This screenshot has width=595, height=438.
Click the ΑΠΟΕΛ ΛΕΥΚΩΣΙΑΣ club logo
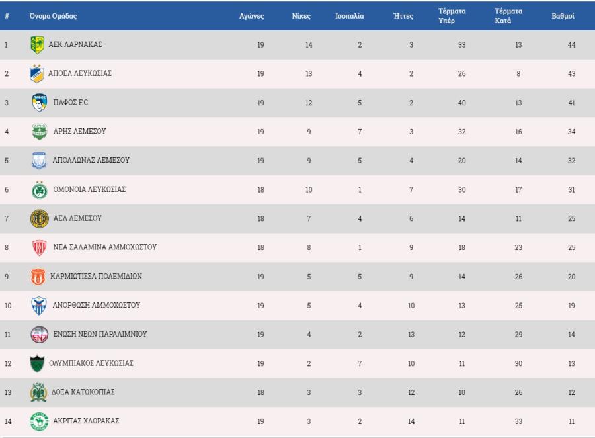(x=37, y=73)
